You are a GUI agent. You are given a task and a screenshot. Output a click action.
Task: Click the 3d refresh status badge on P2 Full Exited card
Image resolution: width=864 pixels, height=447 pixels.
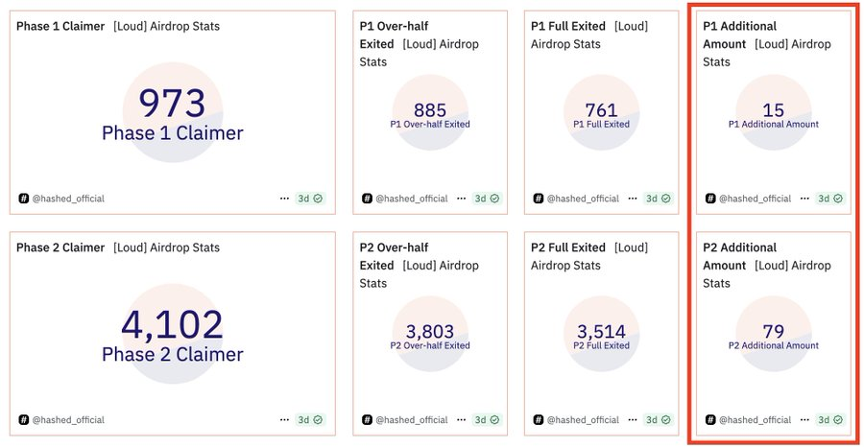pos(659,420)
